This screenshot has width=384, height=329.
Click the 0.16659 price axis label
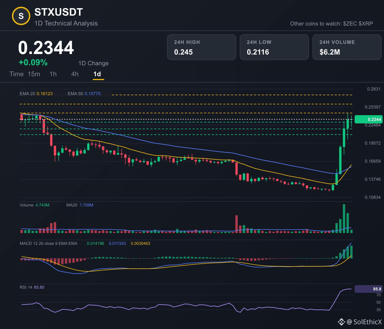[373, 161]
